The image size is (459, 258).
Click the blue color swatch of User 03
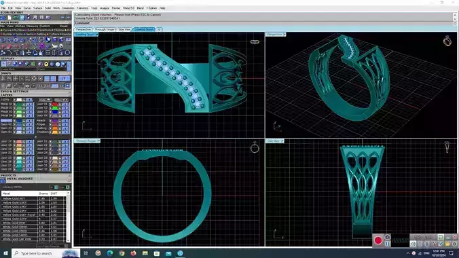click(x=55, y=112)
